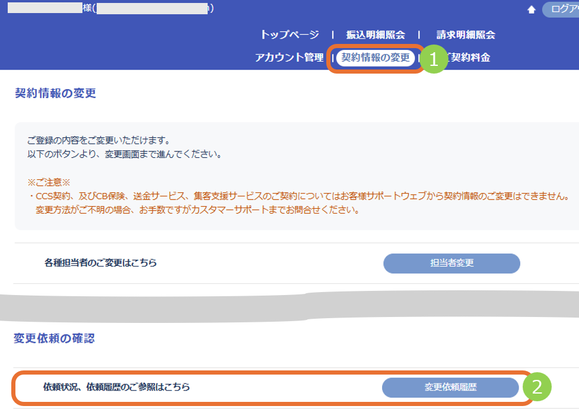
Task: Click the orange notice line starting with ・CCS契約
Action: (299, 196)
